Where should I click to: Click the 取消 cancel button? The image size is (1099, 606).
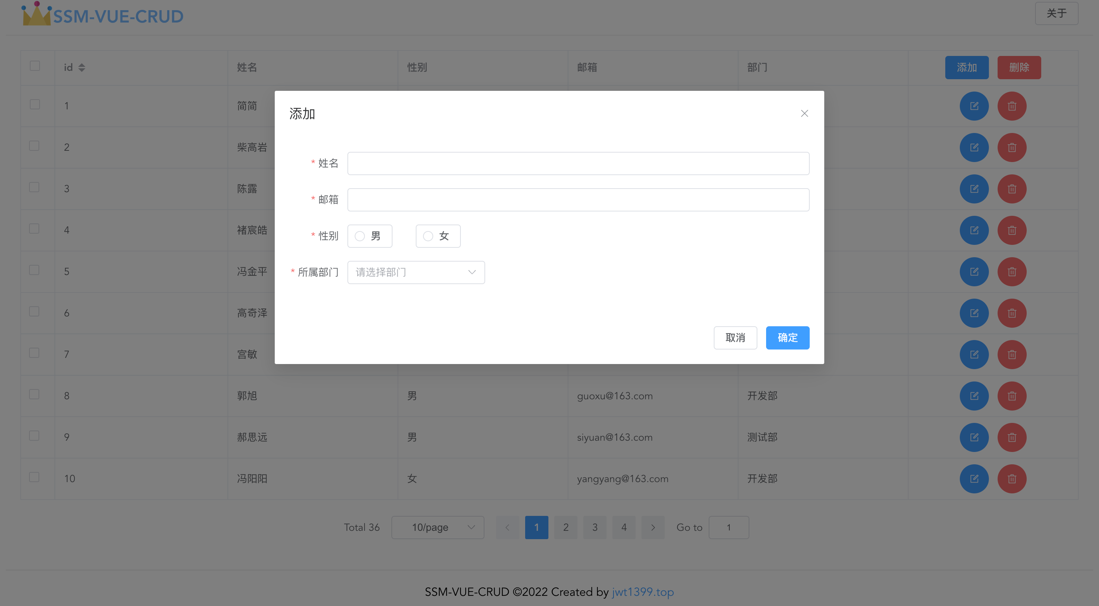735,338
